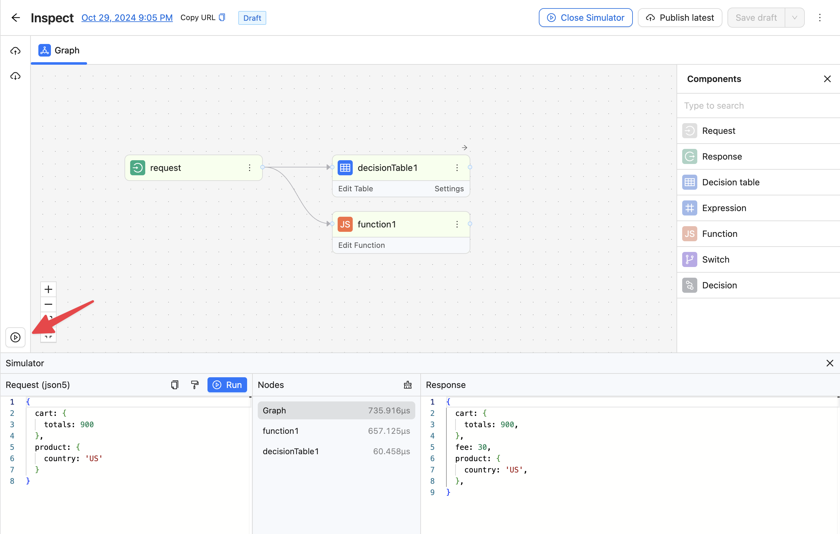Click the cloud upload icon in sidebar

(x=15, y=51)
